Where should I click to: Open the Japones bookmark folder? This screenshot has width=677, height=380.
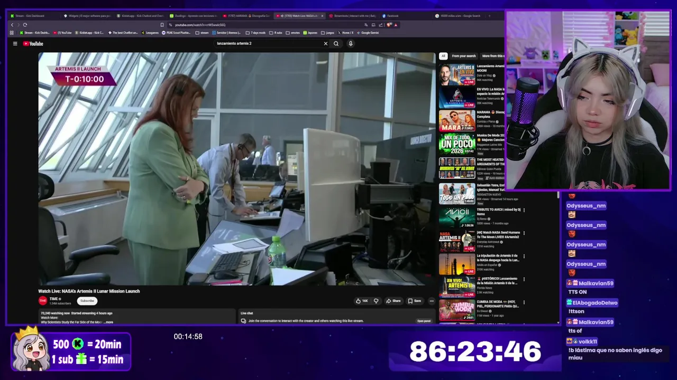click(x=310, y=33)
